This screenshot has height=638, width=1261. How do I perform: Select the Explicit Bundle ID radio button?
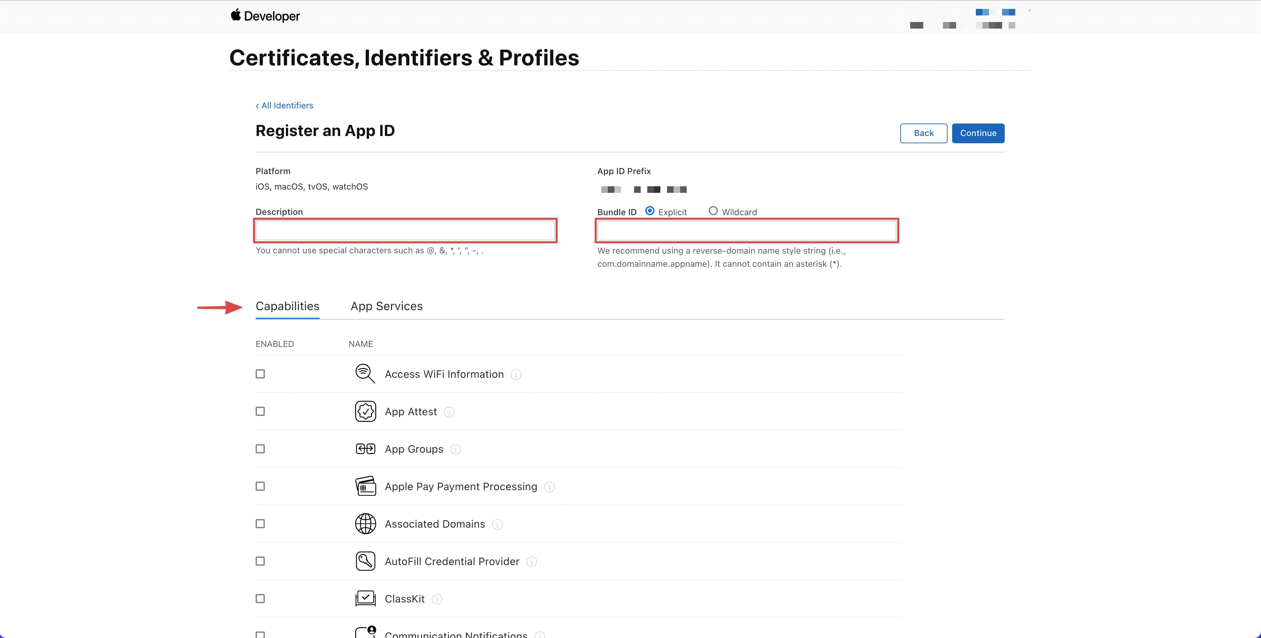tap(650, 211)
